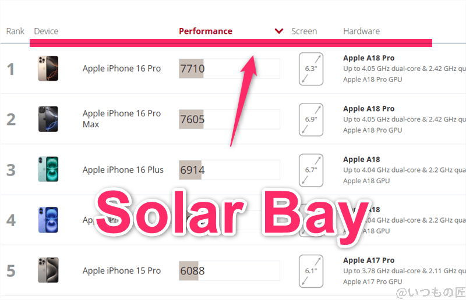Select the 6.7" screen size icon
Viewport: 466px width, 300px height.
[310, 170]
